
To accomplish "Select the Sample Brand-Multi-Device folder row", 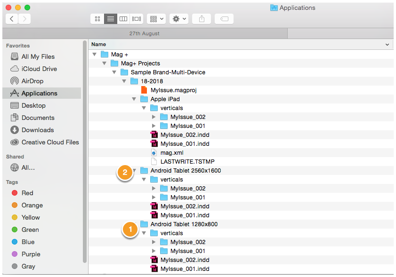I will pos(241,72).
